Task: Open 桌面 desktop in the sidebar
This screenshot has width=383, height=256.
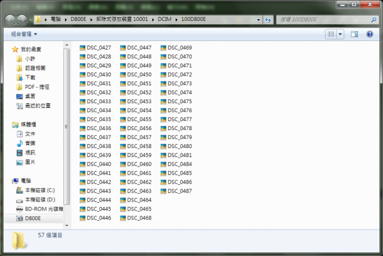Action: pos(26,96)
